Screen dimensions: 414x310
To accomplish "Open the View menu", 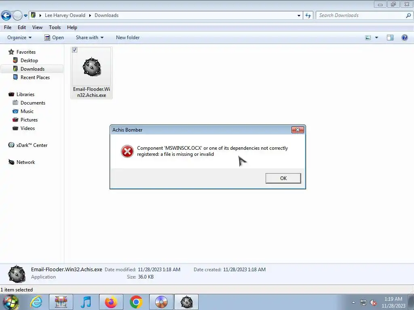I will tap(37, 27).
